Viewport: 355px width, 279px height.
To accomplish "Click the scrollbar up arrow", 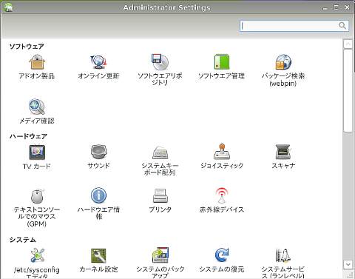I will point(348,44).
